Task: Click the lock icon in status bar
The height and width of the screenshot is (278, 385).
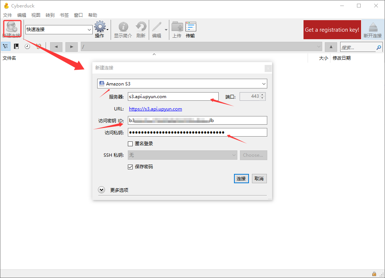Action: [374, 274]
